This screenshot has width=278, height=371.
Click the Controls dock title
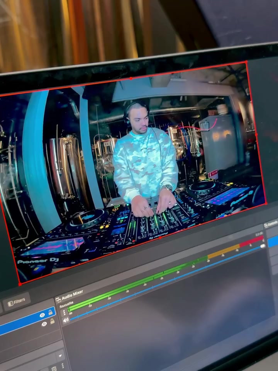click(273, 223)
